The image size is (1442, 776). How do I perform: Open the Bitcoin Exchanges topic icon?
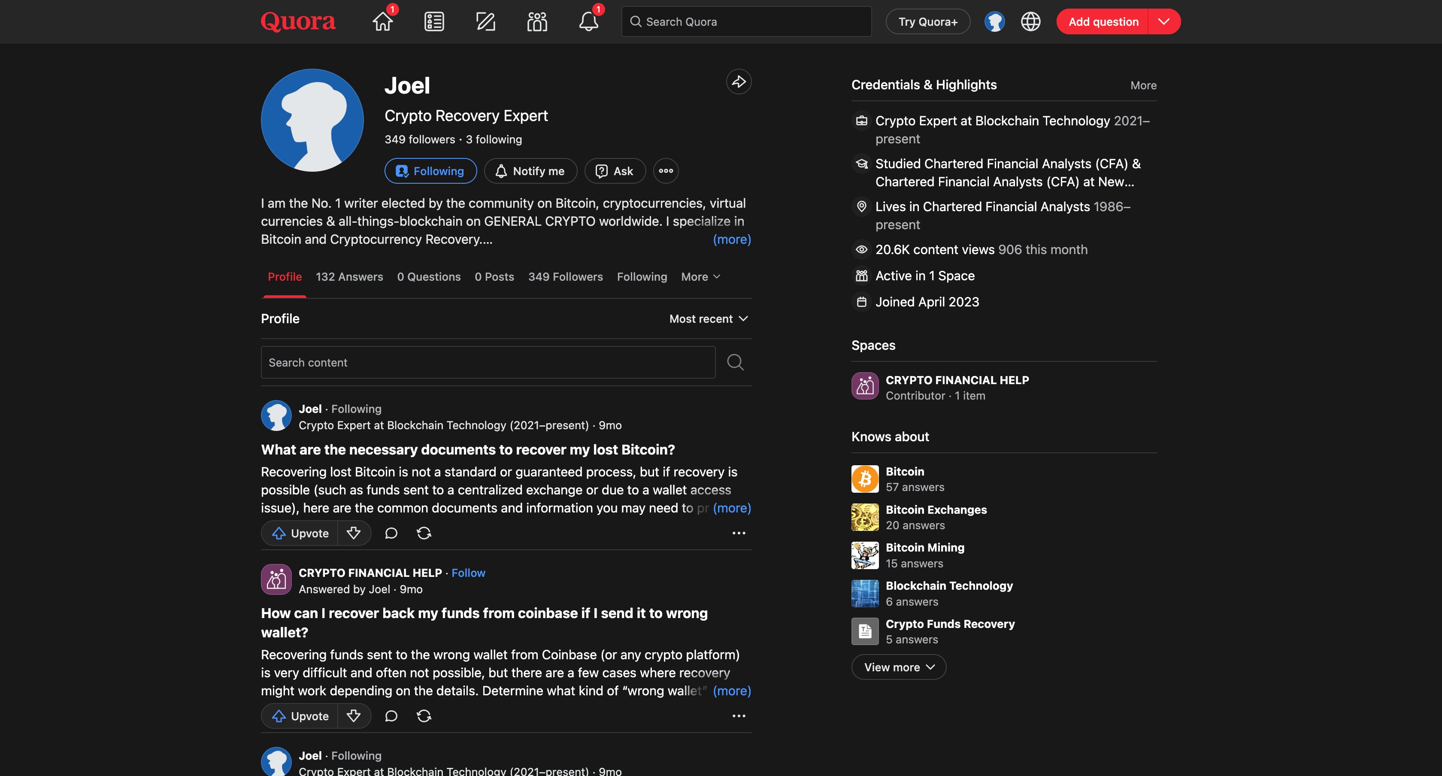tap(865, 517)
